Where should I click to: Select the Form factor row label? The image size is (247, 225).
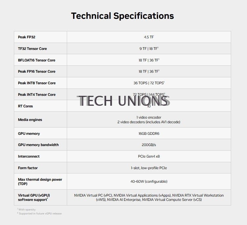point(28,168)
